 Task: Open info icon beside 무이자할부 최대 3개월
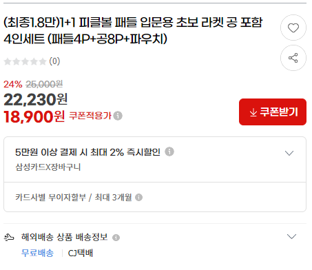coord(138,197)
